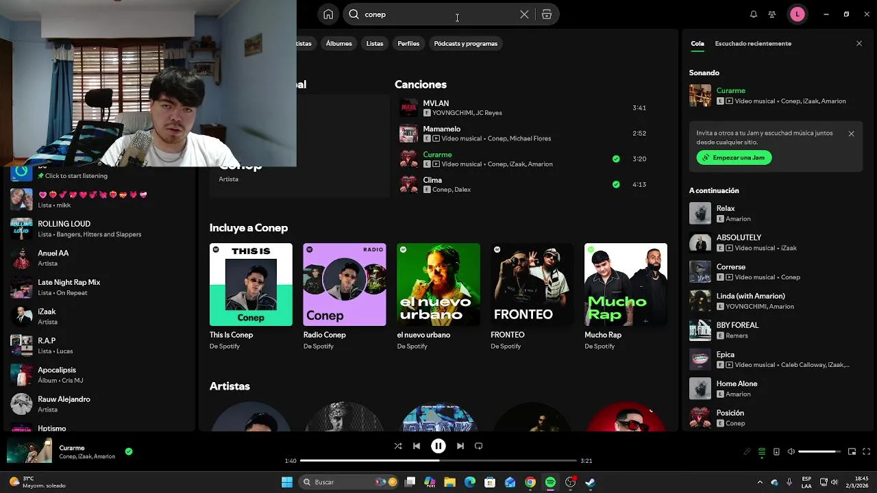The height and width of the screenshot is (493, 877).
Task: Open Late Night Rap Mix in library
Action: pyautogui.click(x=99, y=288)
